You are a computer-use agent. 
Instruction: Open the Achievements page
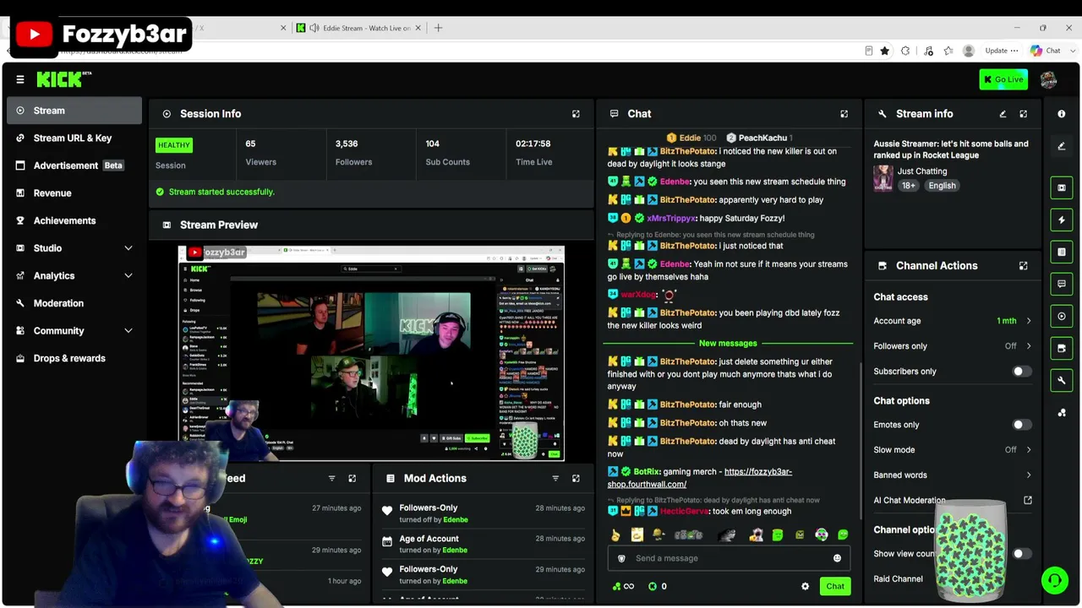pos(74,221)
